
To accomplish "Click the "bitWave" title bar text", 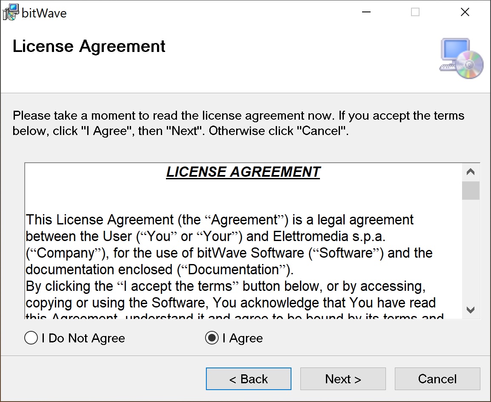I will click(44, 13).
